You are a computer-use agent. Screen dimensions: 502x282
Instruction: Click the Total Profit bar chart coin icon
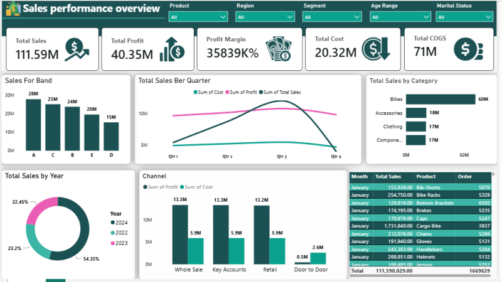pyautogui.click(x=172, y=50)
